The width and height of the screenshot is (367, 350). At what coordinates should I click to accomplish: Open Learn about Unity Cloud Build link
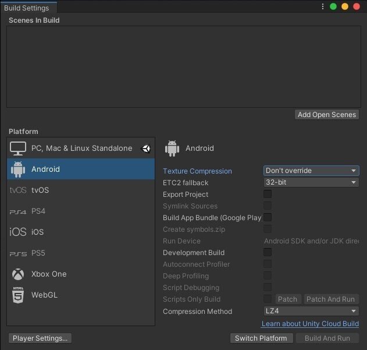[310, 324]
